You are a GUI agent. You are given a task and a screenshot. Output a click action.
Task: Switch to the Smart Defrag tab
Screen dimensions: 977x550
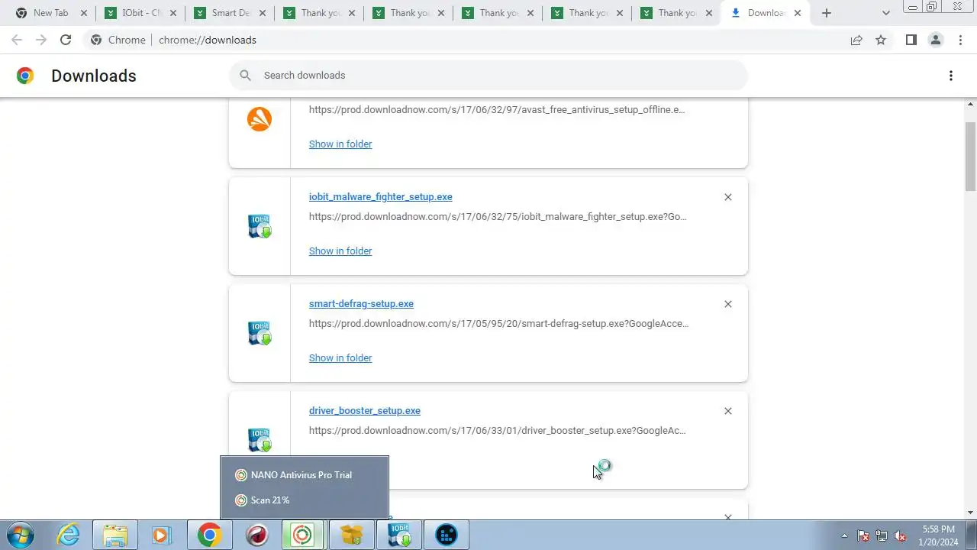point(230,13)
